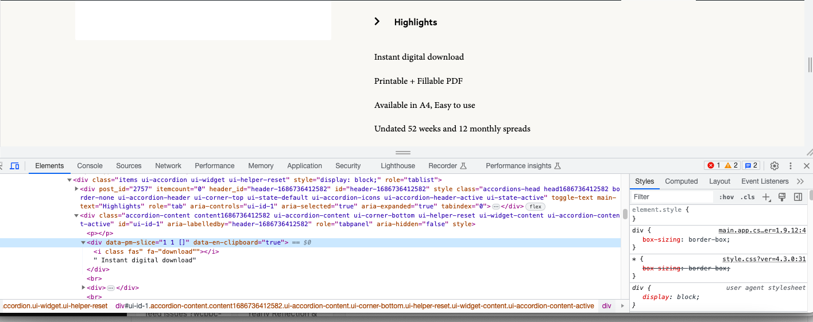Viewport: 813px width, 322px height.
Task: Select the Styles pane tab
Action: (x=644, y=181)
